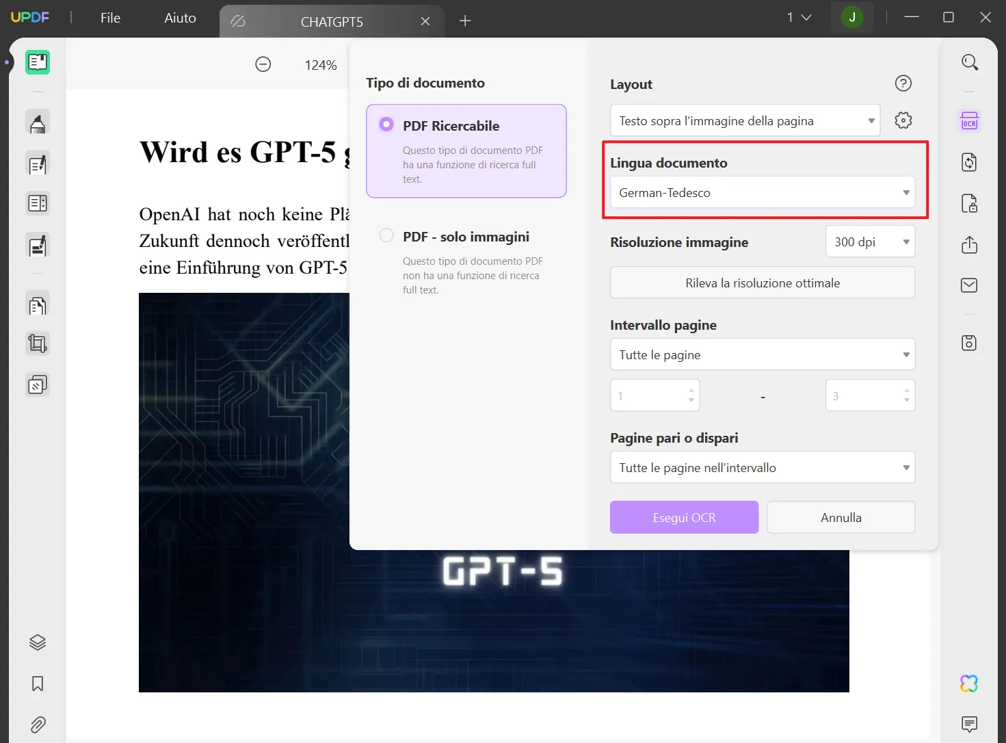Viewport: 1006px width, 743px height.
Task: Click the user account avatar J
Action: click(852, 18)
